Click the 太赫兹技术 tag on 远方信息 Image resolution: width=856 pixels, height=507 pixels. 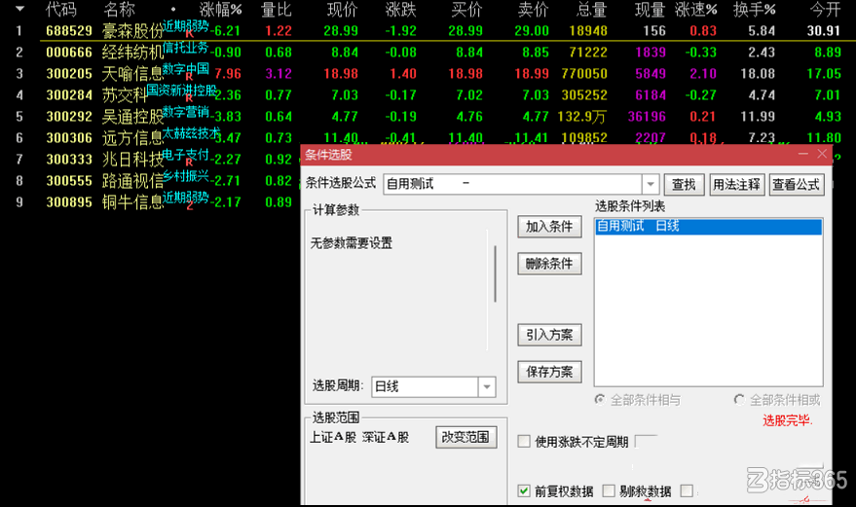[191, 133]
